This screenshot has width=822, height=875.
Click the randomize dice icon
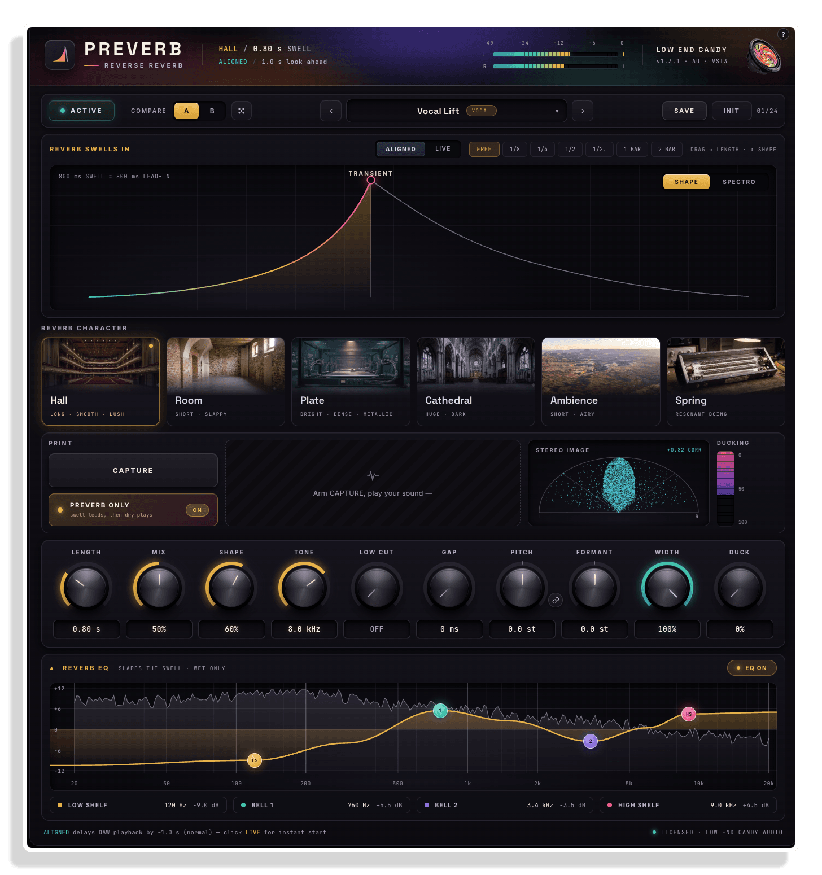[242, 111]
